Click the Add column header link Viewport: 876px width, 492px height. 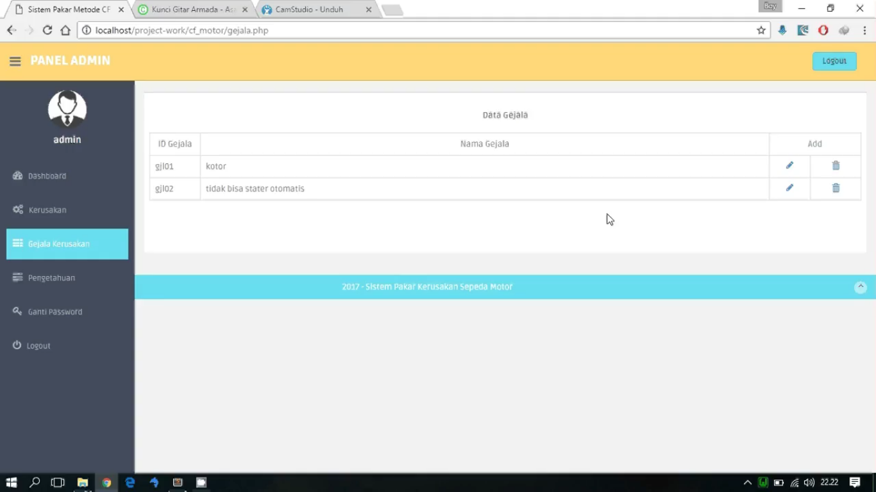pos(814,144)
